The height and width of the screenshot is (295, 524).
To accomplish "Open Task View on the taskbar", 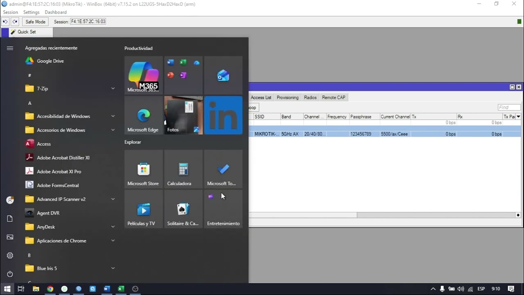I will click(21, 289).
